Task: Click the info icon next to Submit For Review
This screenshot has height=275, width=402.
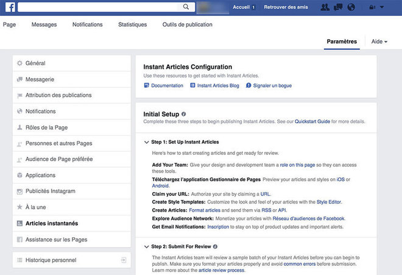Action: [x=215, y=246]
